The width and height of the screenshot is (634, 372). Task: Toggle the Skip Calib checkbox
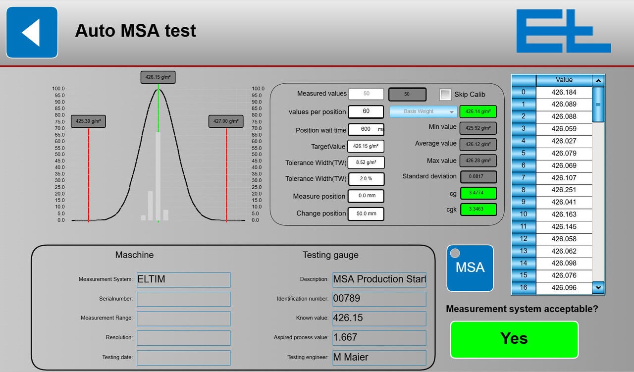445,94
